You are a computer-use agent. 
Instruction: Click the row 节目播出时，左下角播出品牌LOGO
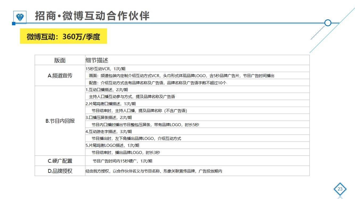(x=197, y=138)
